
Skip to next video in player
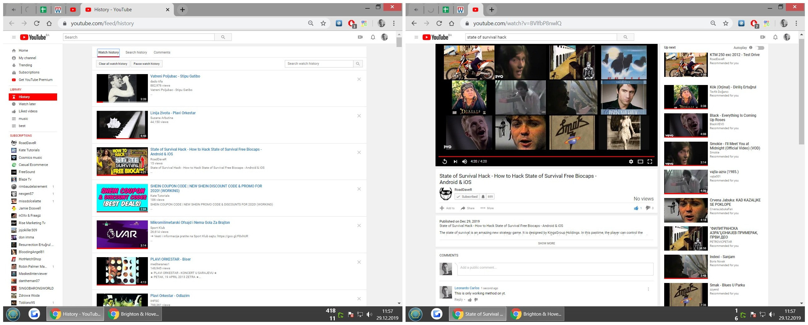click(x=455, y=162)
